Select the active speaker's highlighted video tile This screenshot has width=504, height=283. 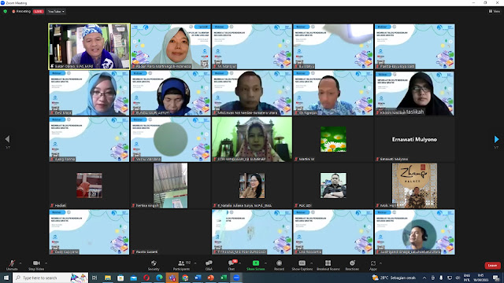pyautogui.click(x=89, y=46)
